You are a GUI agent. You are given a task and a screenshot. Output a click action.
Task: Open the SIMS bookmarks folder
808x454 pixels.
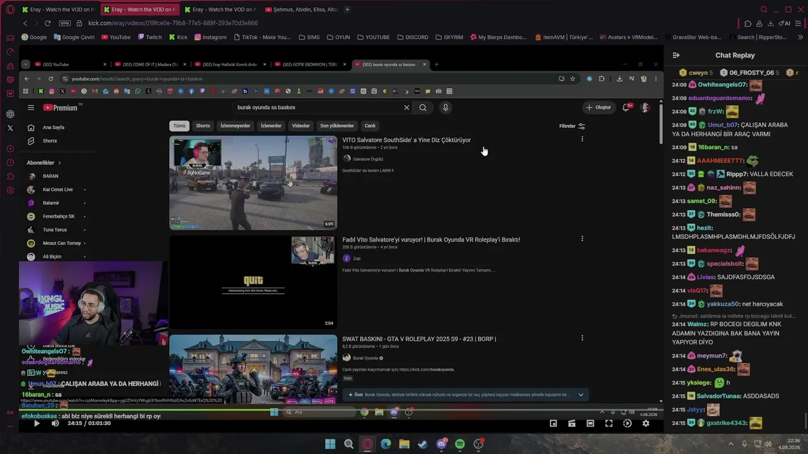coord(309,37)
